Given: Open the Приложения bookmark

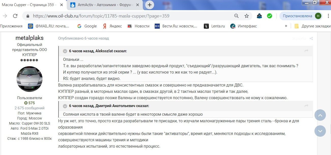Looking at the screenshot, I should [11, 26].
